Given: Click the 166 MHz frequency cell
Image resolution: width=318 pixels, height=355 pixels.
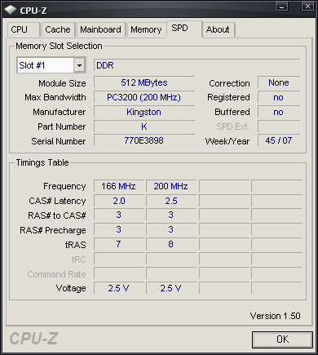Looking at the screenshot, I should point(119,186).
